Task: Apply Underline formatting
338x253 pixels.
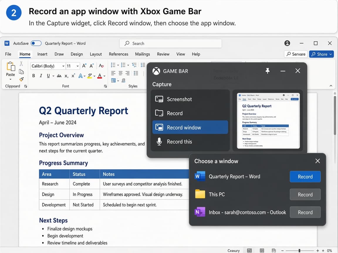Action: click(48, 76)
